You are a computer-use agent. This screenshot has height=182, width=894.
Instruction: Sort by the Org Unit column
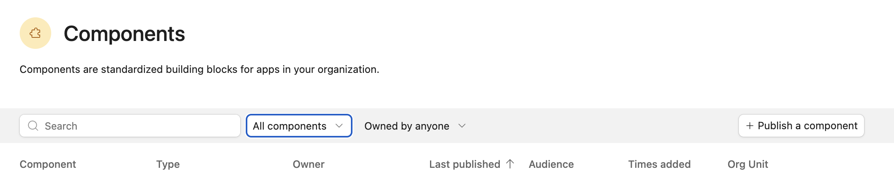coord(747,164)
